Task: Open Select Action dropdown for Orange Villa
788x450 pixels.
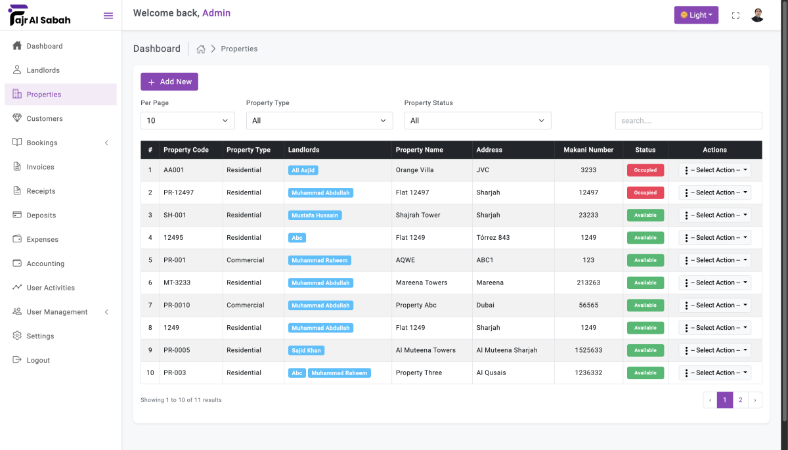Action: click(x=714, y=170)
